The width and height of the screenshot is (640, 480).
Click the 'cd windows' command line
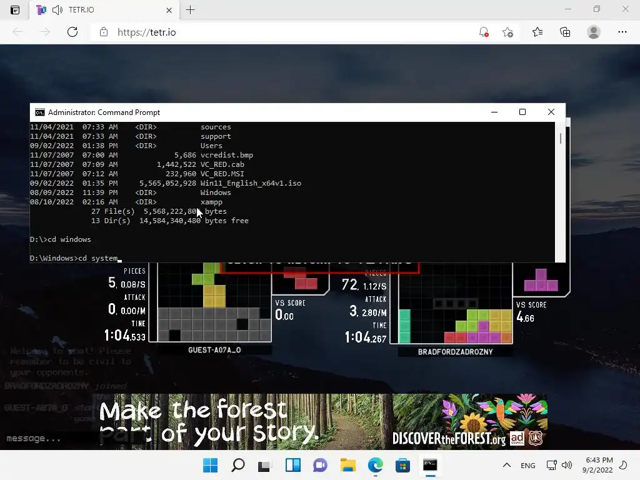coord(61,239)
